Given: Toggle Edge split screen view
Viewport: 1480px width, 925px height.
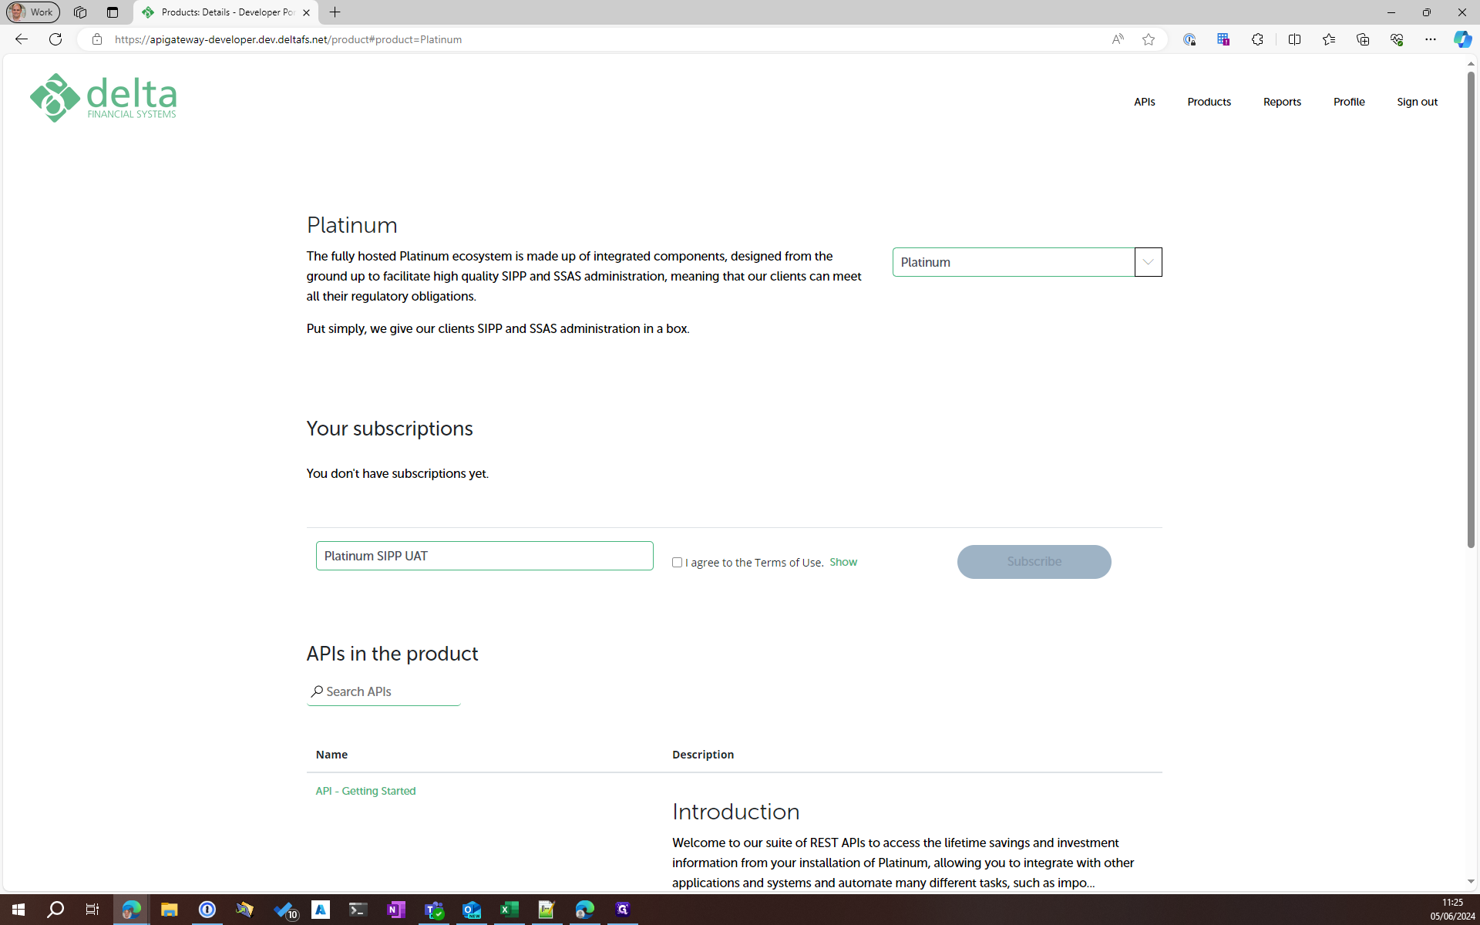Looking at the screenshot, I should click(1294, 39).
